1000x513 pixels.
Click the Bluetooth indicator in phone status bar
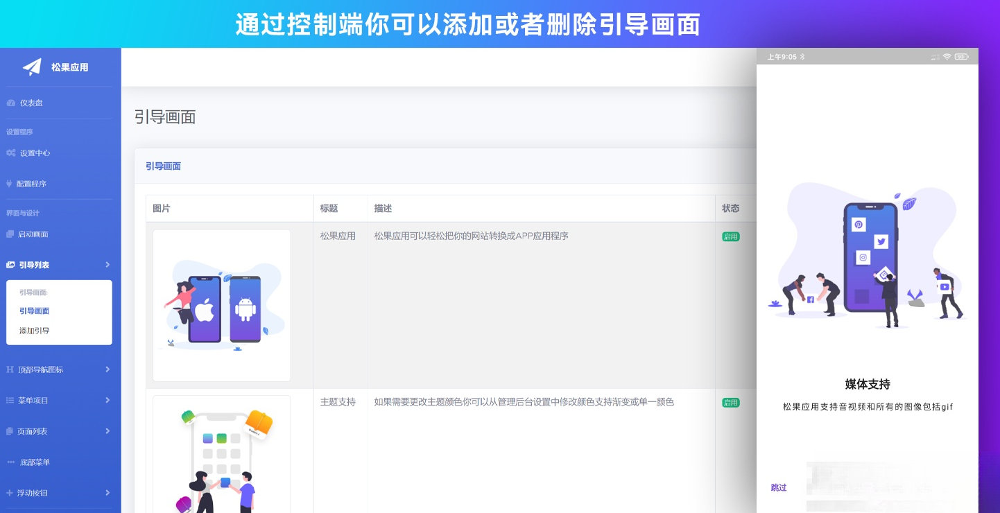coord(802,56)
